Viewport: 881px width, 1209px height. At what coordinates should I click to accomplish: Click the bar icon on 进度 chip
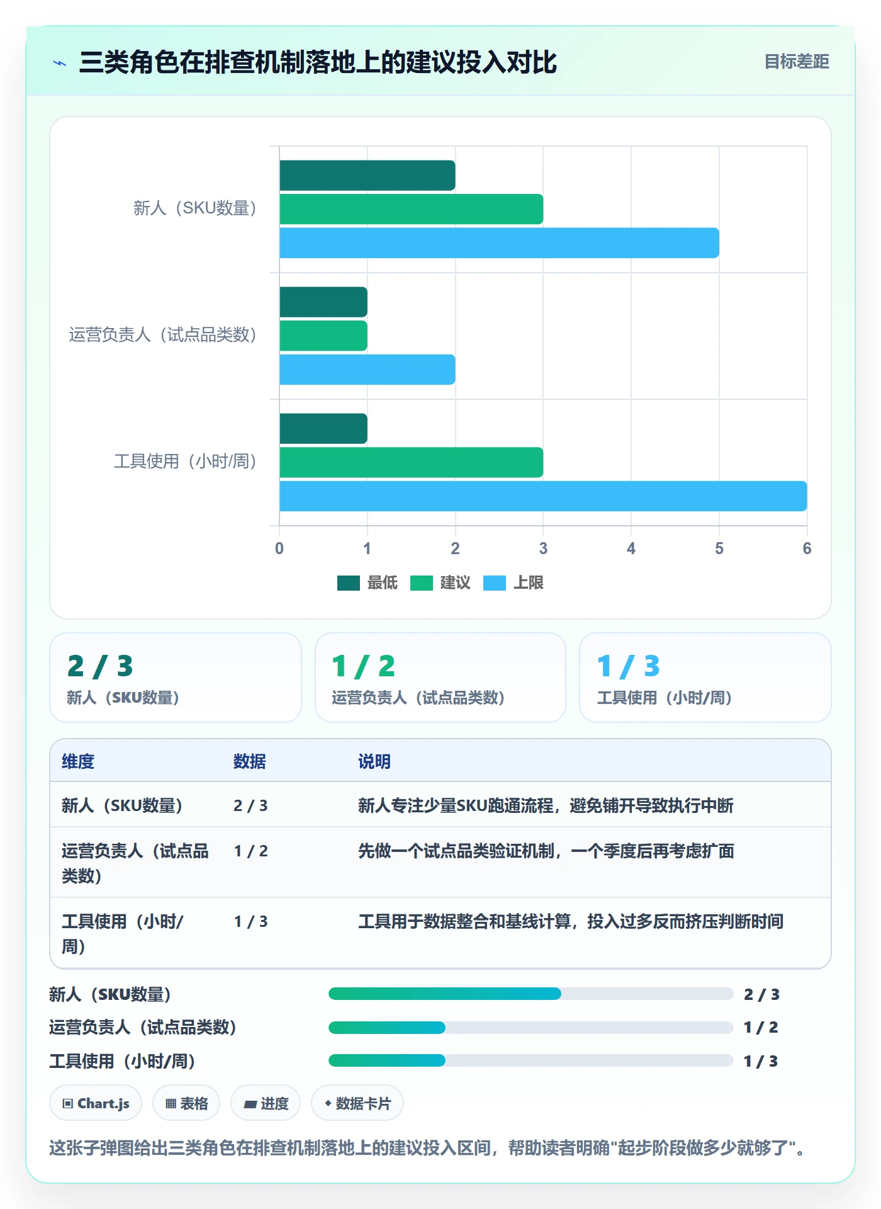250,1104
